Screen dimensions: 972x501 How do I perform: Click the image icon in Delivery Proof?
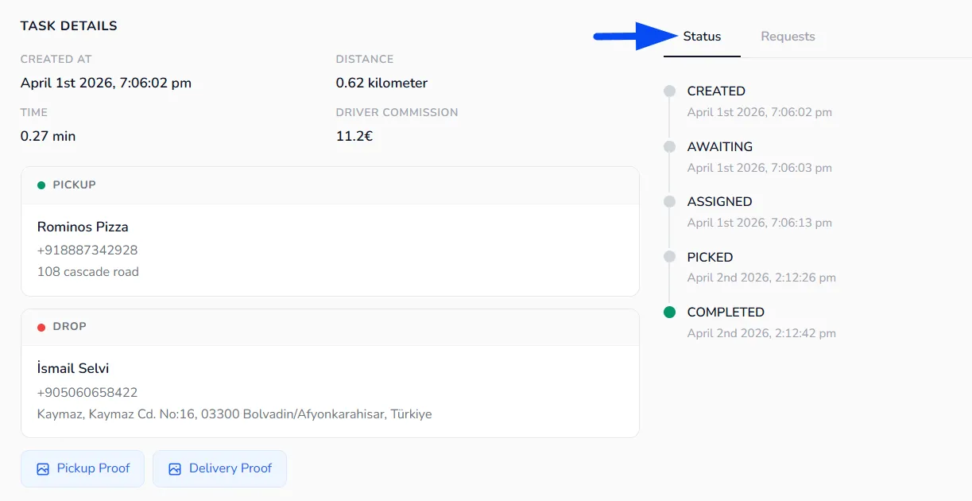[175, 469]
